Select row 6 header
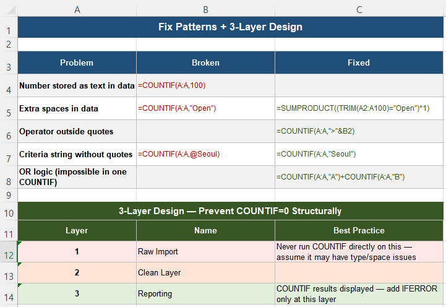The width and height of the screenshot is (446, 307). tap(9, 131)
